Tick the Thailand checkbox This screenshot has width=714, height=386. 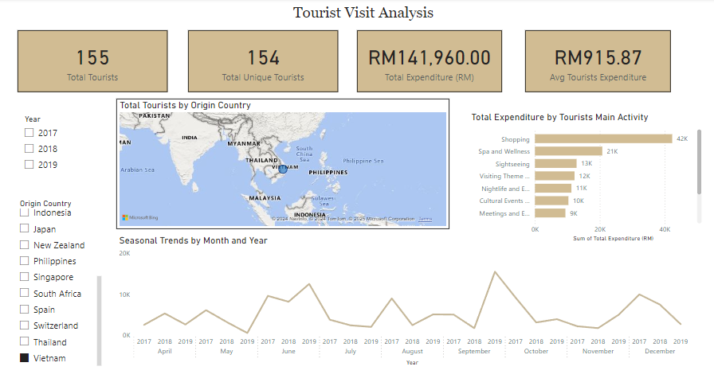[25, 342]
